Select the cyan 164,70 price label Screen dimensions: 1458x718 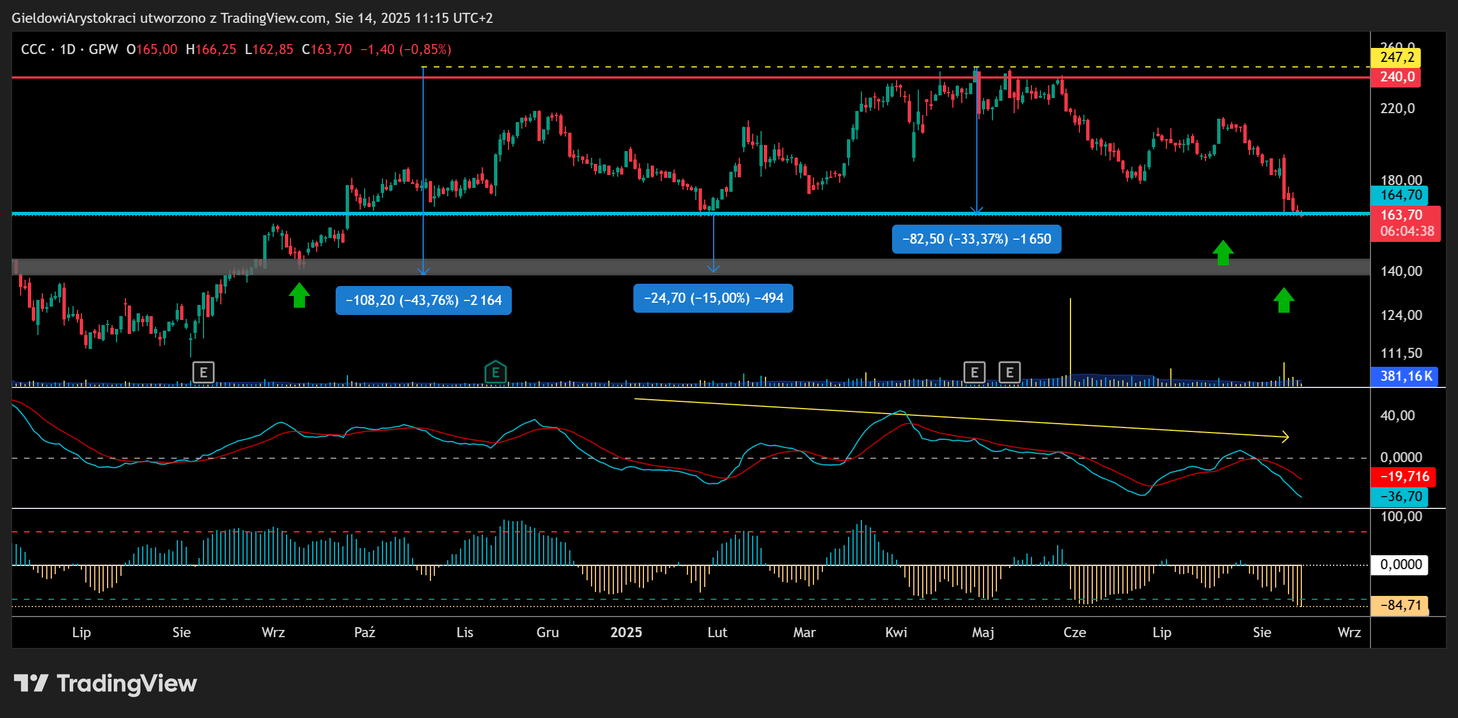click(1400, 195)
